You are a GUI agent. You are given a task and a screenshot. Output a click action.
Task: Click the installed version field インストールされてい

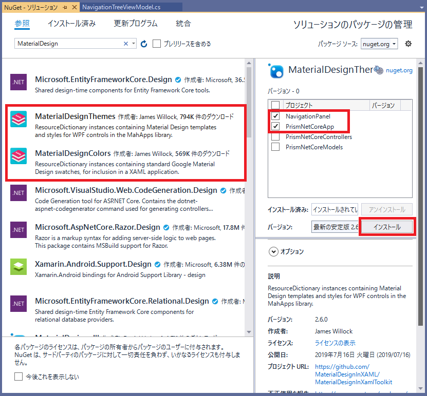coord(335,210)
